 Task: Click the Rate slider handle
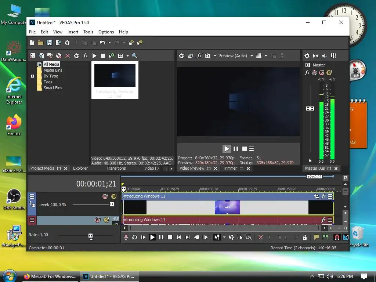click(91, 236)
